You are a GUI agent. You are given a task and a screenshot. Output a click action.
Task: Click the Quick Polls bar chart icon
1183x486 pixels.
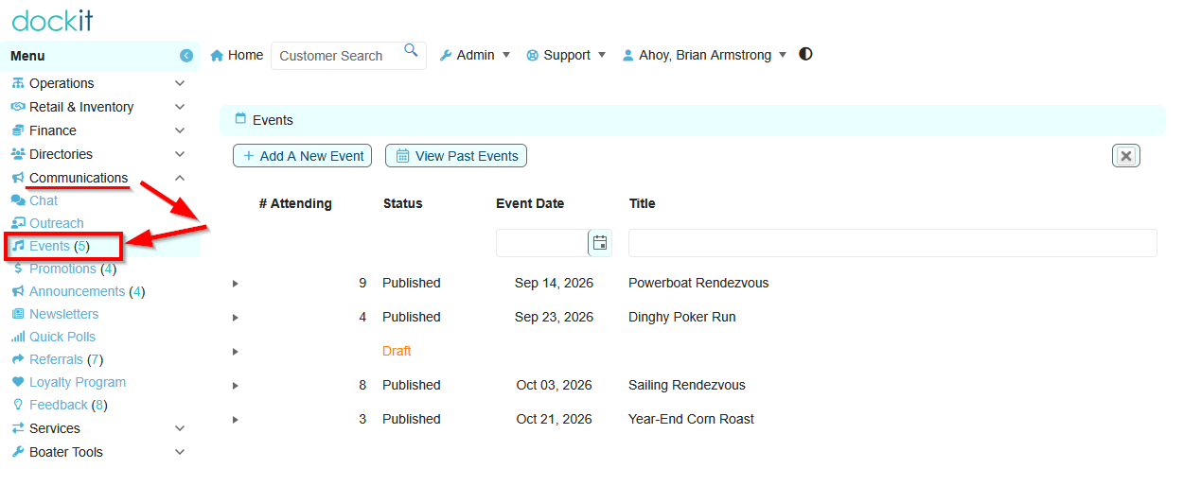tap(18, 337)
